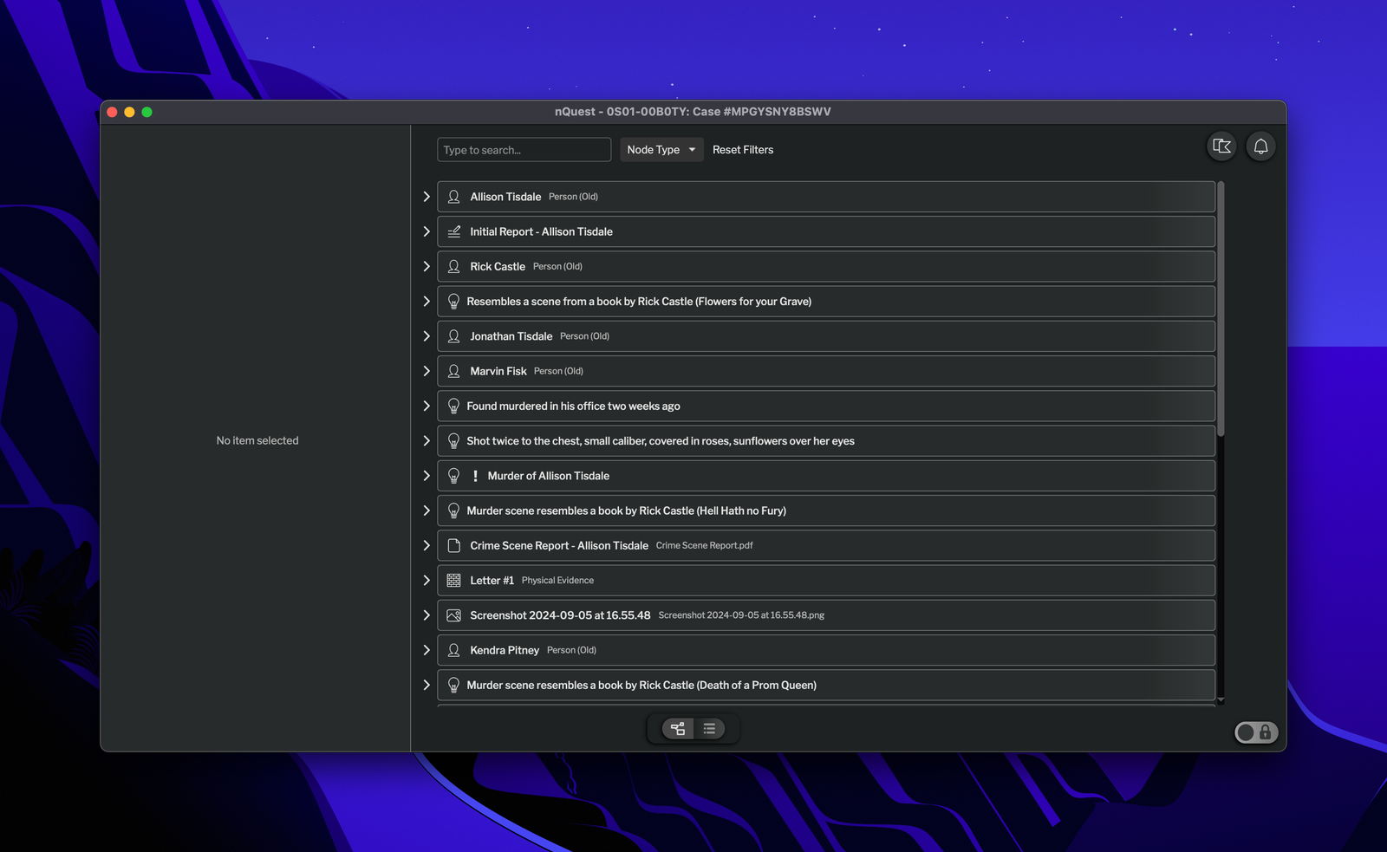
Task: Select Found murdered in his office two weeks ago
Action: point(826,406)
